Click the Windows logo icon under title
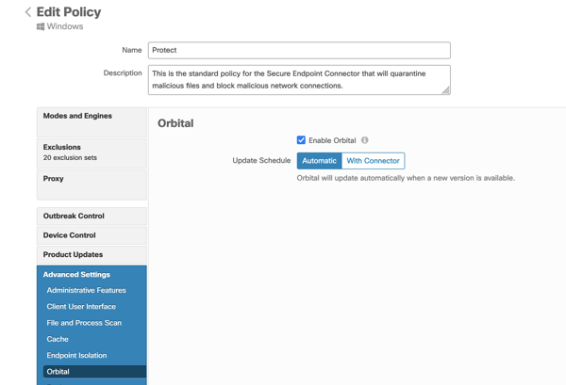The image size is (566, 385). pyautogui.click(x=41, y=27)
